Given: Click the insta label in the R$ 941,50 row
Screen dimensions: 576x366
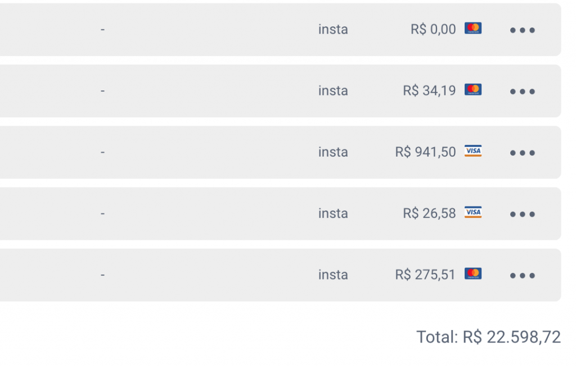Looking at the screenshot, I should click(333, 152).
